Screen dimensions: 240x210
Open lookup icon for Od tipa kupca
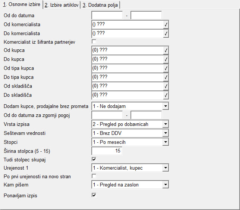coord(166,68)
